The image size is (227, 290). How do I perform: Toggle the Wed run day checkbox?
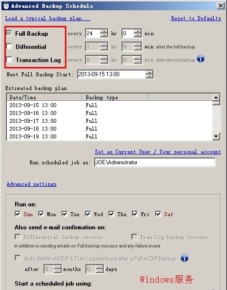[x=88, y=214]
